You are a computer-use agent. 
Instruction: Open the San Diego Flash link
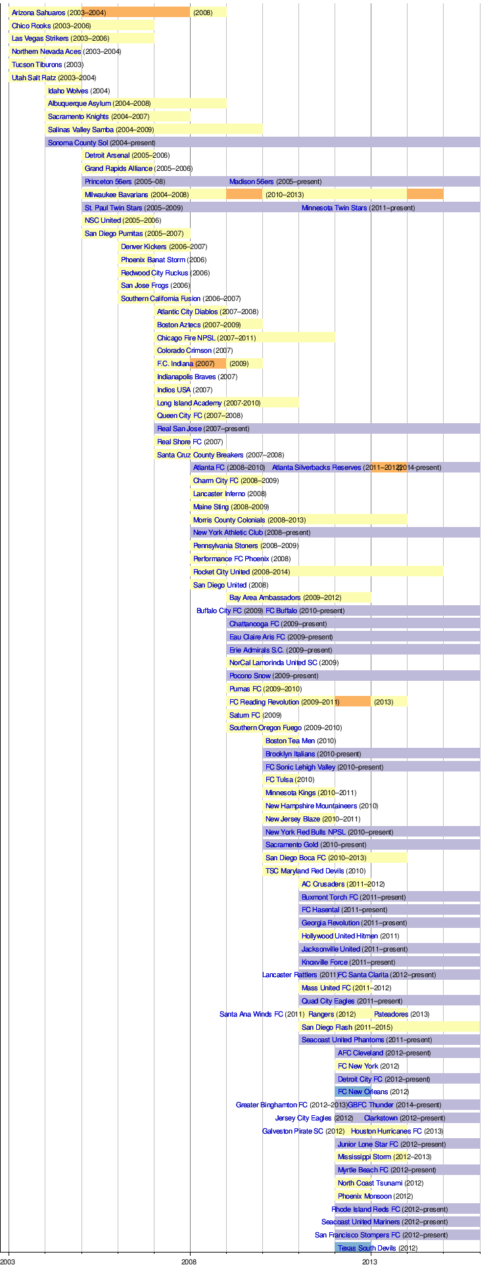click(x=327, y=1027)
